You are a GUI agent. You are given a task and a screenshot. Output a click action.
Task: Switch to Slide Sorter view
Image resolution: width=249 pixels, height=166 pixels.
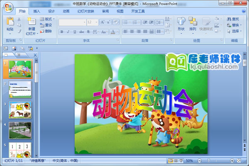click(x=176, y=161)
